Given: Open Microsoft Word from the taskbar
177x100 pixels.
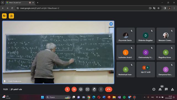Looking at the screenshot, I should (104, 97).
